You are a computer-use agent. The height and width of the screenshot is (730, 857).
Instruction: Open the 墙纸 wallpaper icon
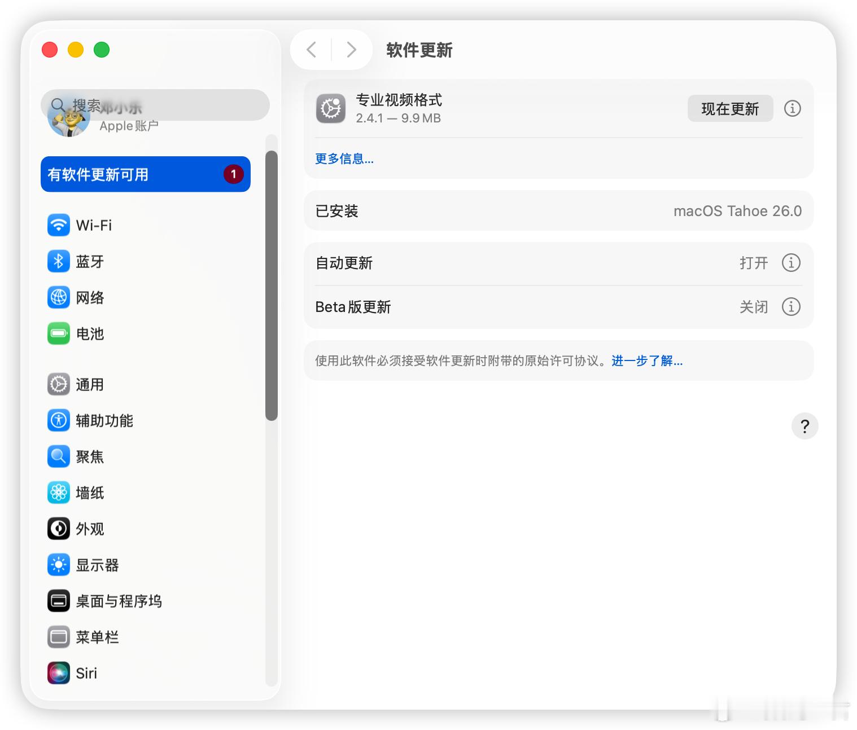tap(59, 492)
